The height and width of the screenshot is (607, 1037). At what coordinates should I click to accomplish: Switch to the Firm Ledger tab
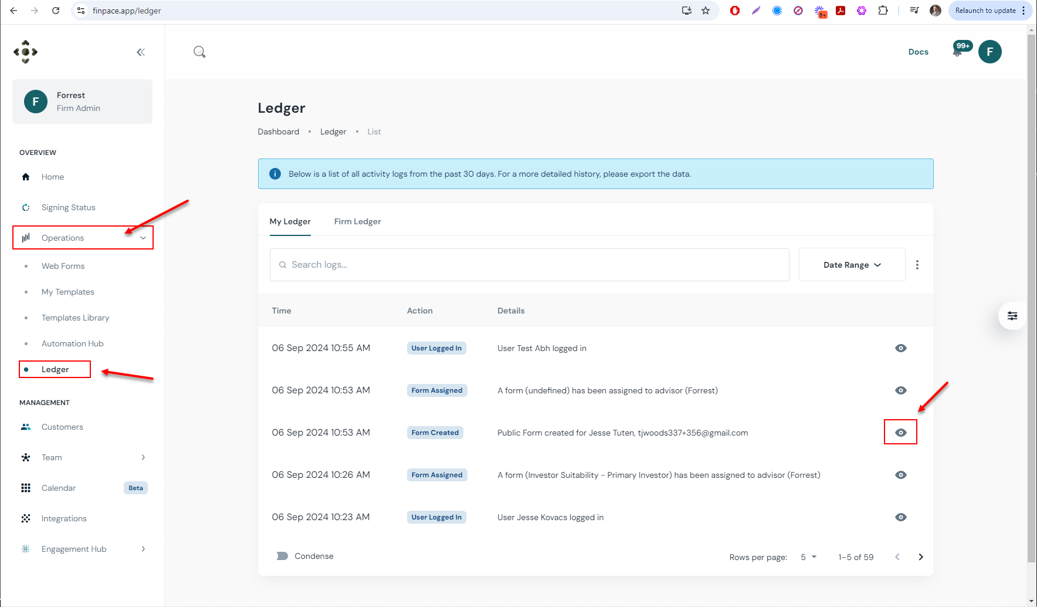(358, 221)
